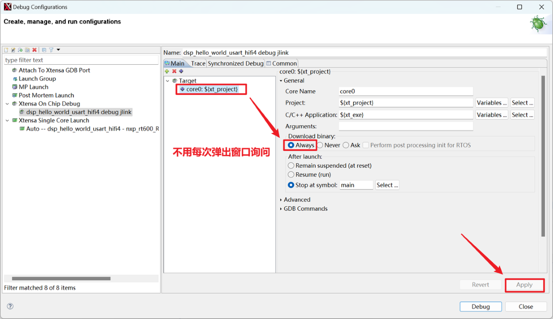
Task: Start debugging with the Debug button
Action: [x=481, y=306]
